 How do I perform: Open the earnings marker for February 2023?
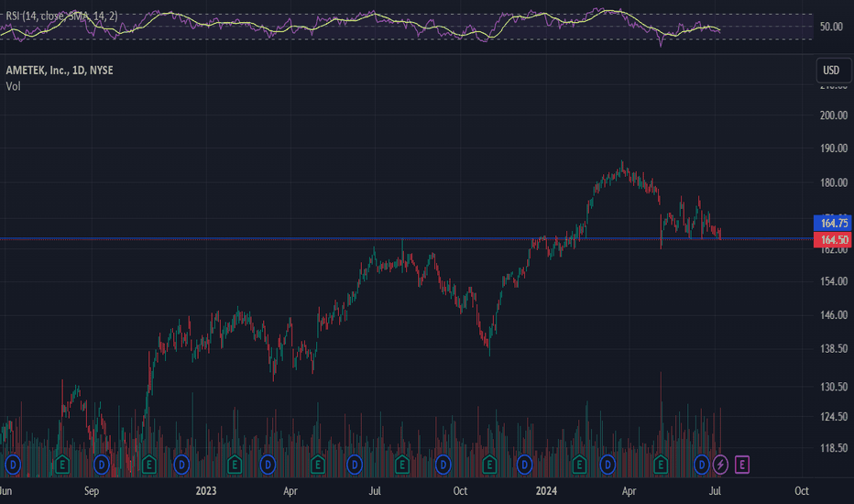(x=235, y=465)
